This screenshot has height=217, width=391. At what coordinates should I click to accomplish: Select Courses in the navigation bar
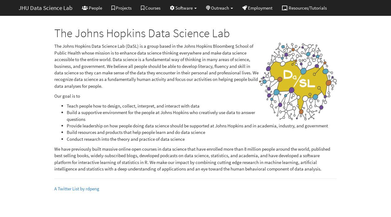(153, 8)
